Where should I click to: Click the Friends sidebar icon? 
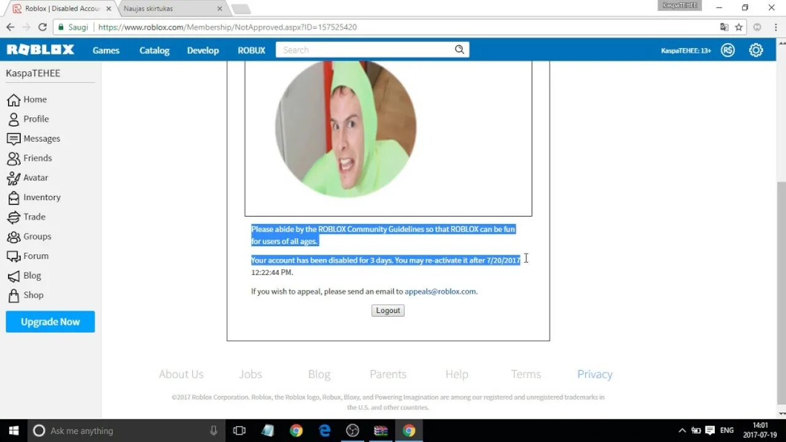click(x=14, y=158)
